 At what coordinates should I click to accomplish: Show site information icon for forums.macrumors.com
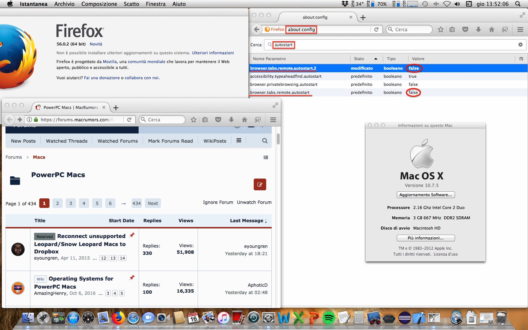29,120
